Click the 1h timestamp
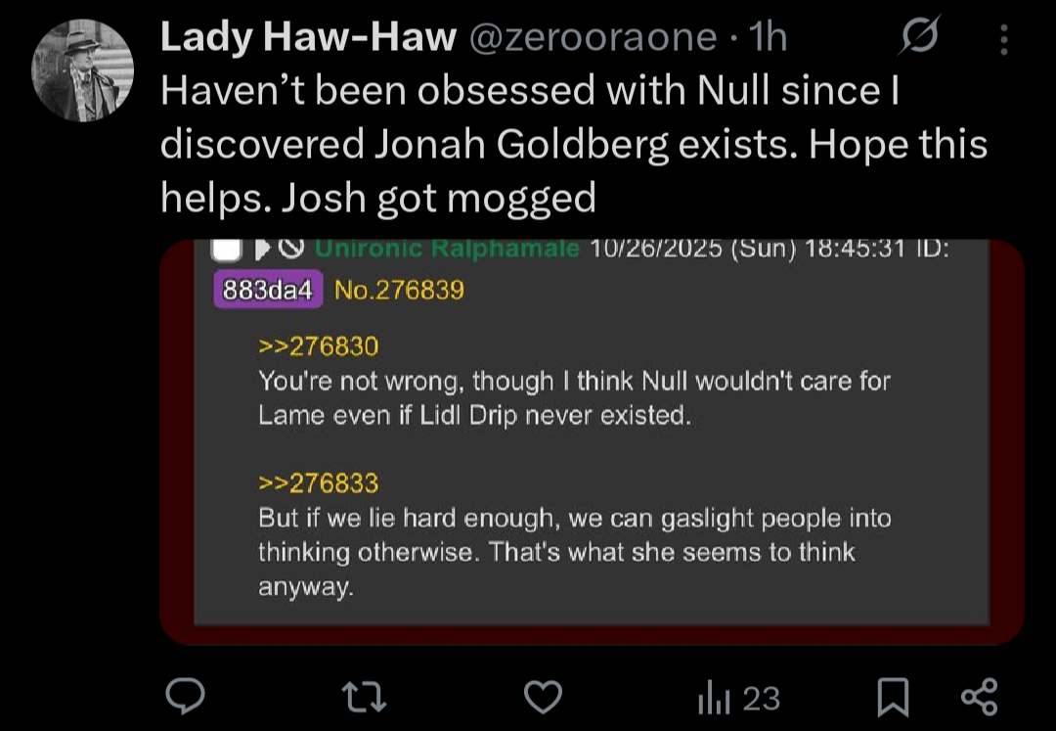 click(x=766, y=38)
